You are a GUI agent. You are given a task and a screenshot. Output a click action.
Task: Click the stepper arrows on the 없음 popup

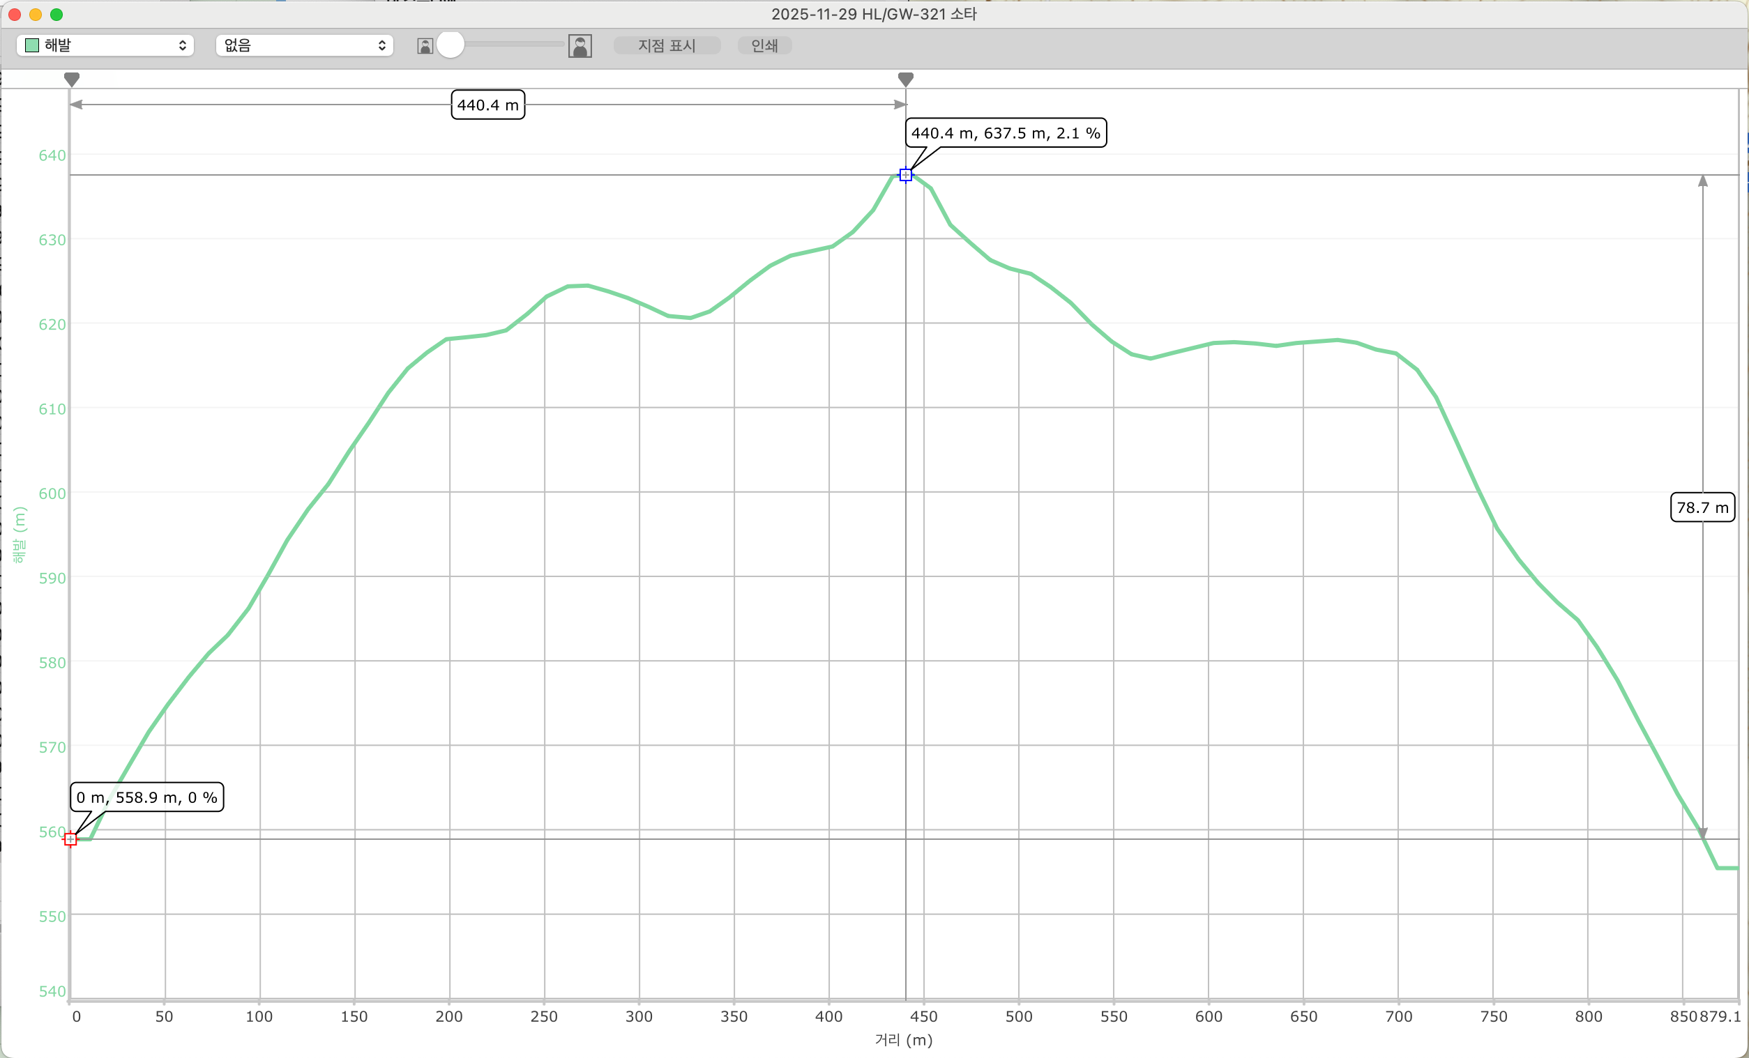(x=382, y=45)
